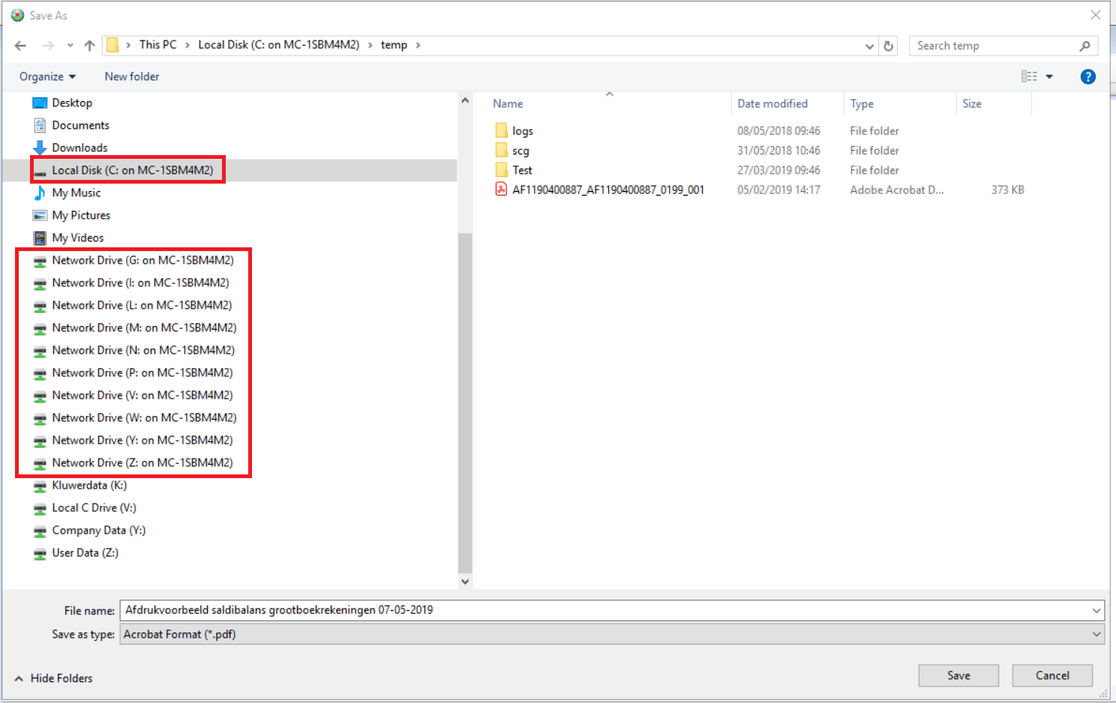Refresh the temp folder listing
Viewport: 1116px width, 703px height.
pos(888,46)
